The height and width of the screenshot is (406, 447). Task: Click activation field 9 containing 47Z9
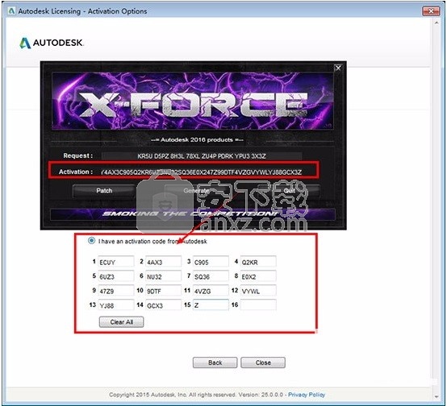(116, 291)
